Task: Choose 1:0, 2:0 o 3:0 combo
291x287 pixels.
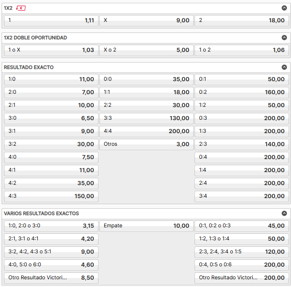Action: click(x=51, y=226)
